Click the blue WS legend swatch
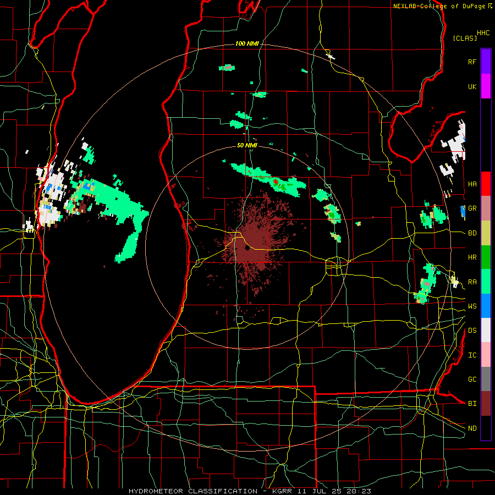Image resolution: width=495 pixels, height=495 pixels. tap(486, 306)
